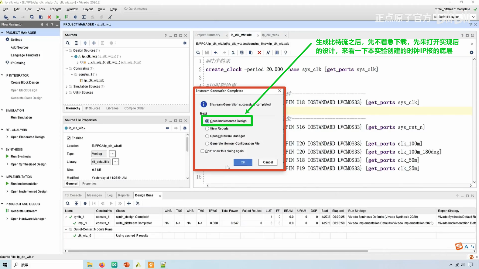Open File Explorer from the taskbar
Viewport: 479px width, 269px height.
pos(90,265)
